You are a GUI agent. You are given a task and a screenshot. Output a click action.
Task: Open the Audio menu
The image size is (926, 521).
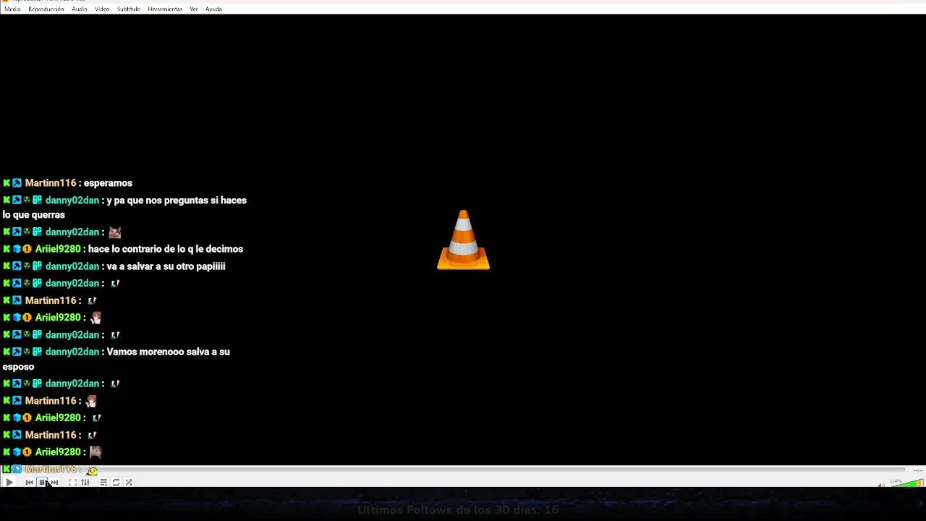pyautogui.click(x=80, y=9)
